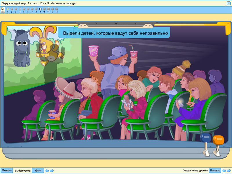Go to step 6 circle
The image size is (232, 174).
28,9
